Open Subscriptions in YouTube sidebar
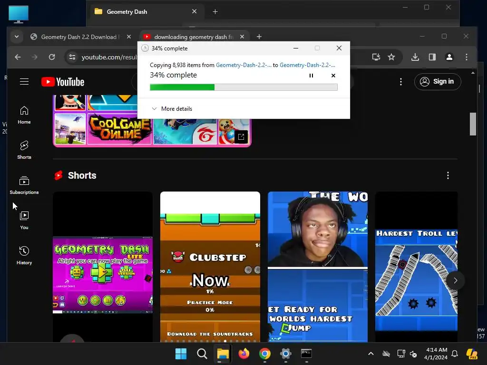The width and height of the screenshot is (487, 365). (x=24, y=185)
